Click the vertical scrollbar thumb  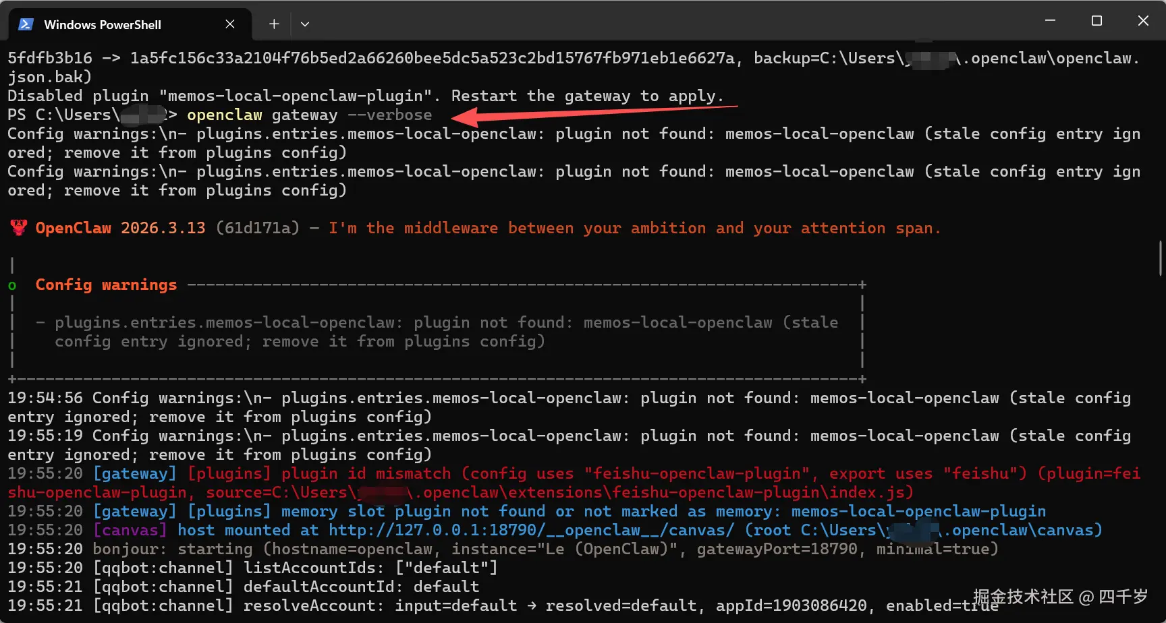click(1161, 258)
